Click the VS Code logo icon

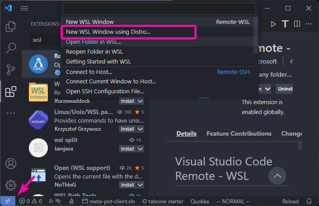click(x=8, y=8)
